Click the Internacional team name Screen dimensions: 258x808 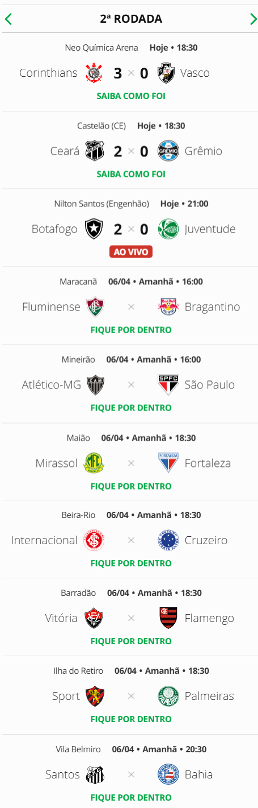coord(44,540)
